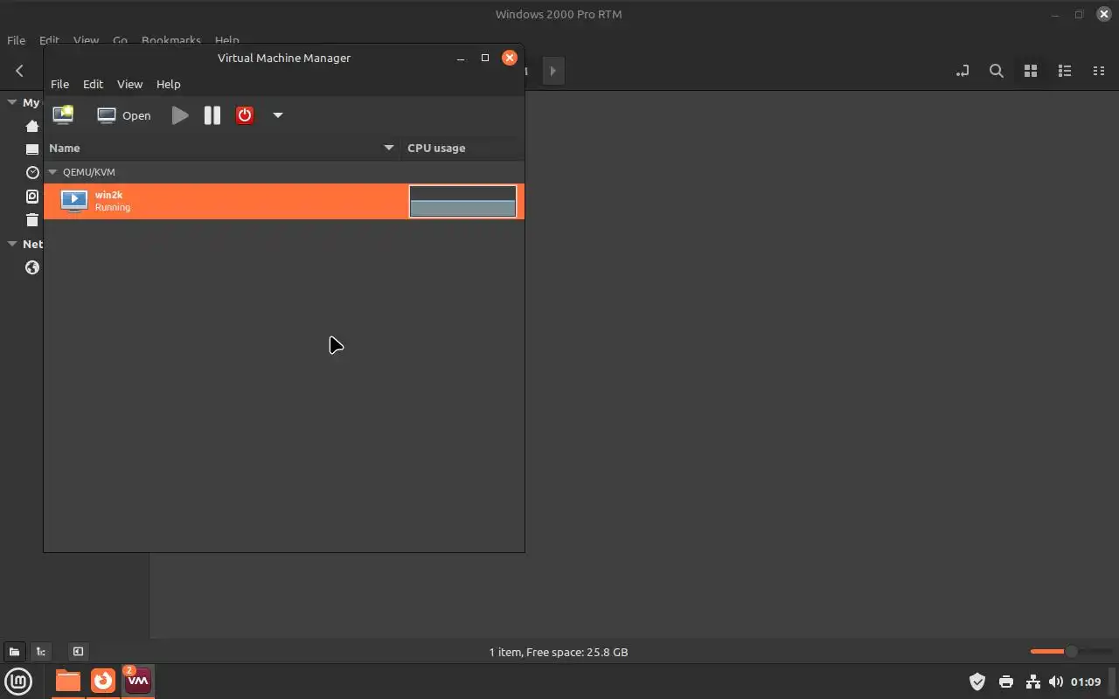The height and width of the screenshot is (699, 1119).
Task: Switch file manager to icon view
Action: [1031, 71]
